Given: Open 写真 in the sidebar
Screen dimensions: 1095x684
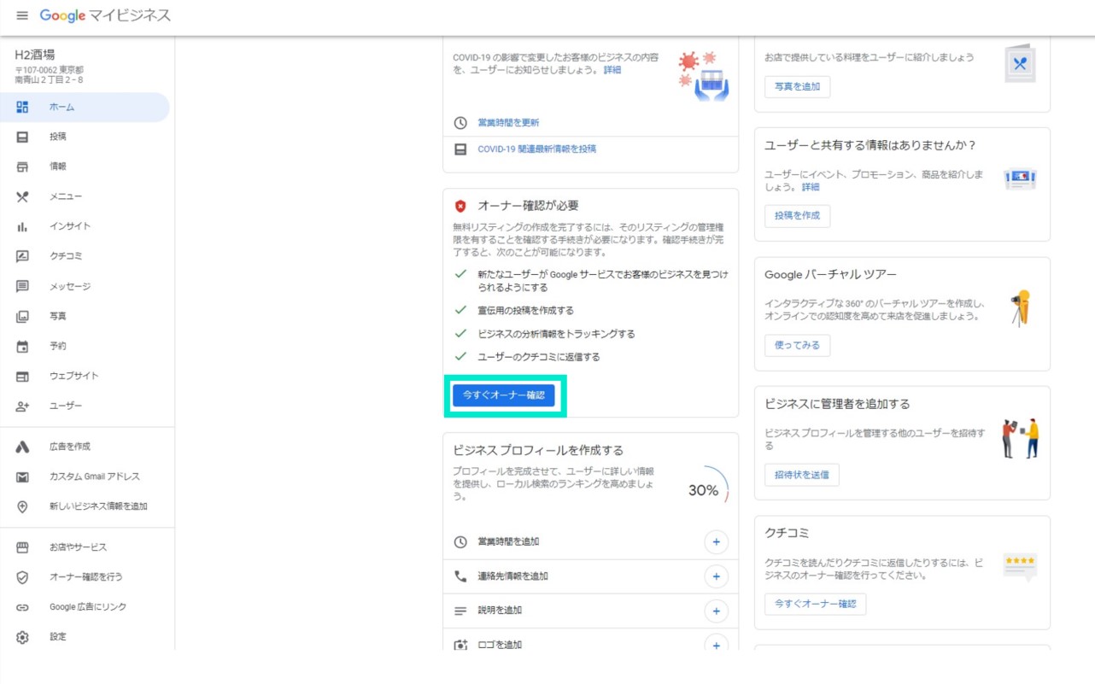Looking at the screenshot, I should click(85, 316).
